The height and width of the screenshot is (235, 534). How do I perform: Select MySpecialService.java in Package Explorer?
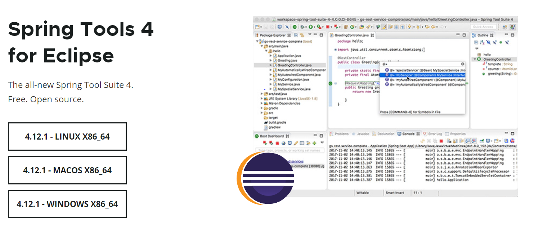[x=292, y=89]
